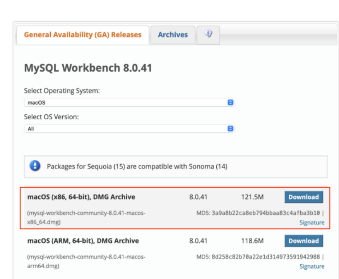Click the 'Select Operating System:' label
This screenshot has width=339, height=279.
point(62,91)
